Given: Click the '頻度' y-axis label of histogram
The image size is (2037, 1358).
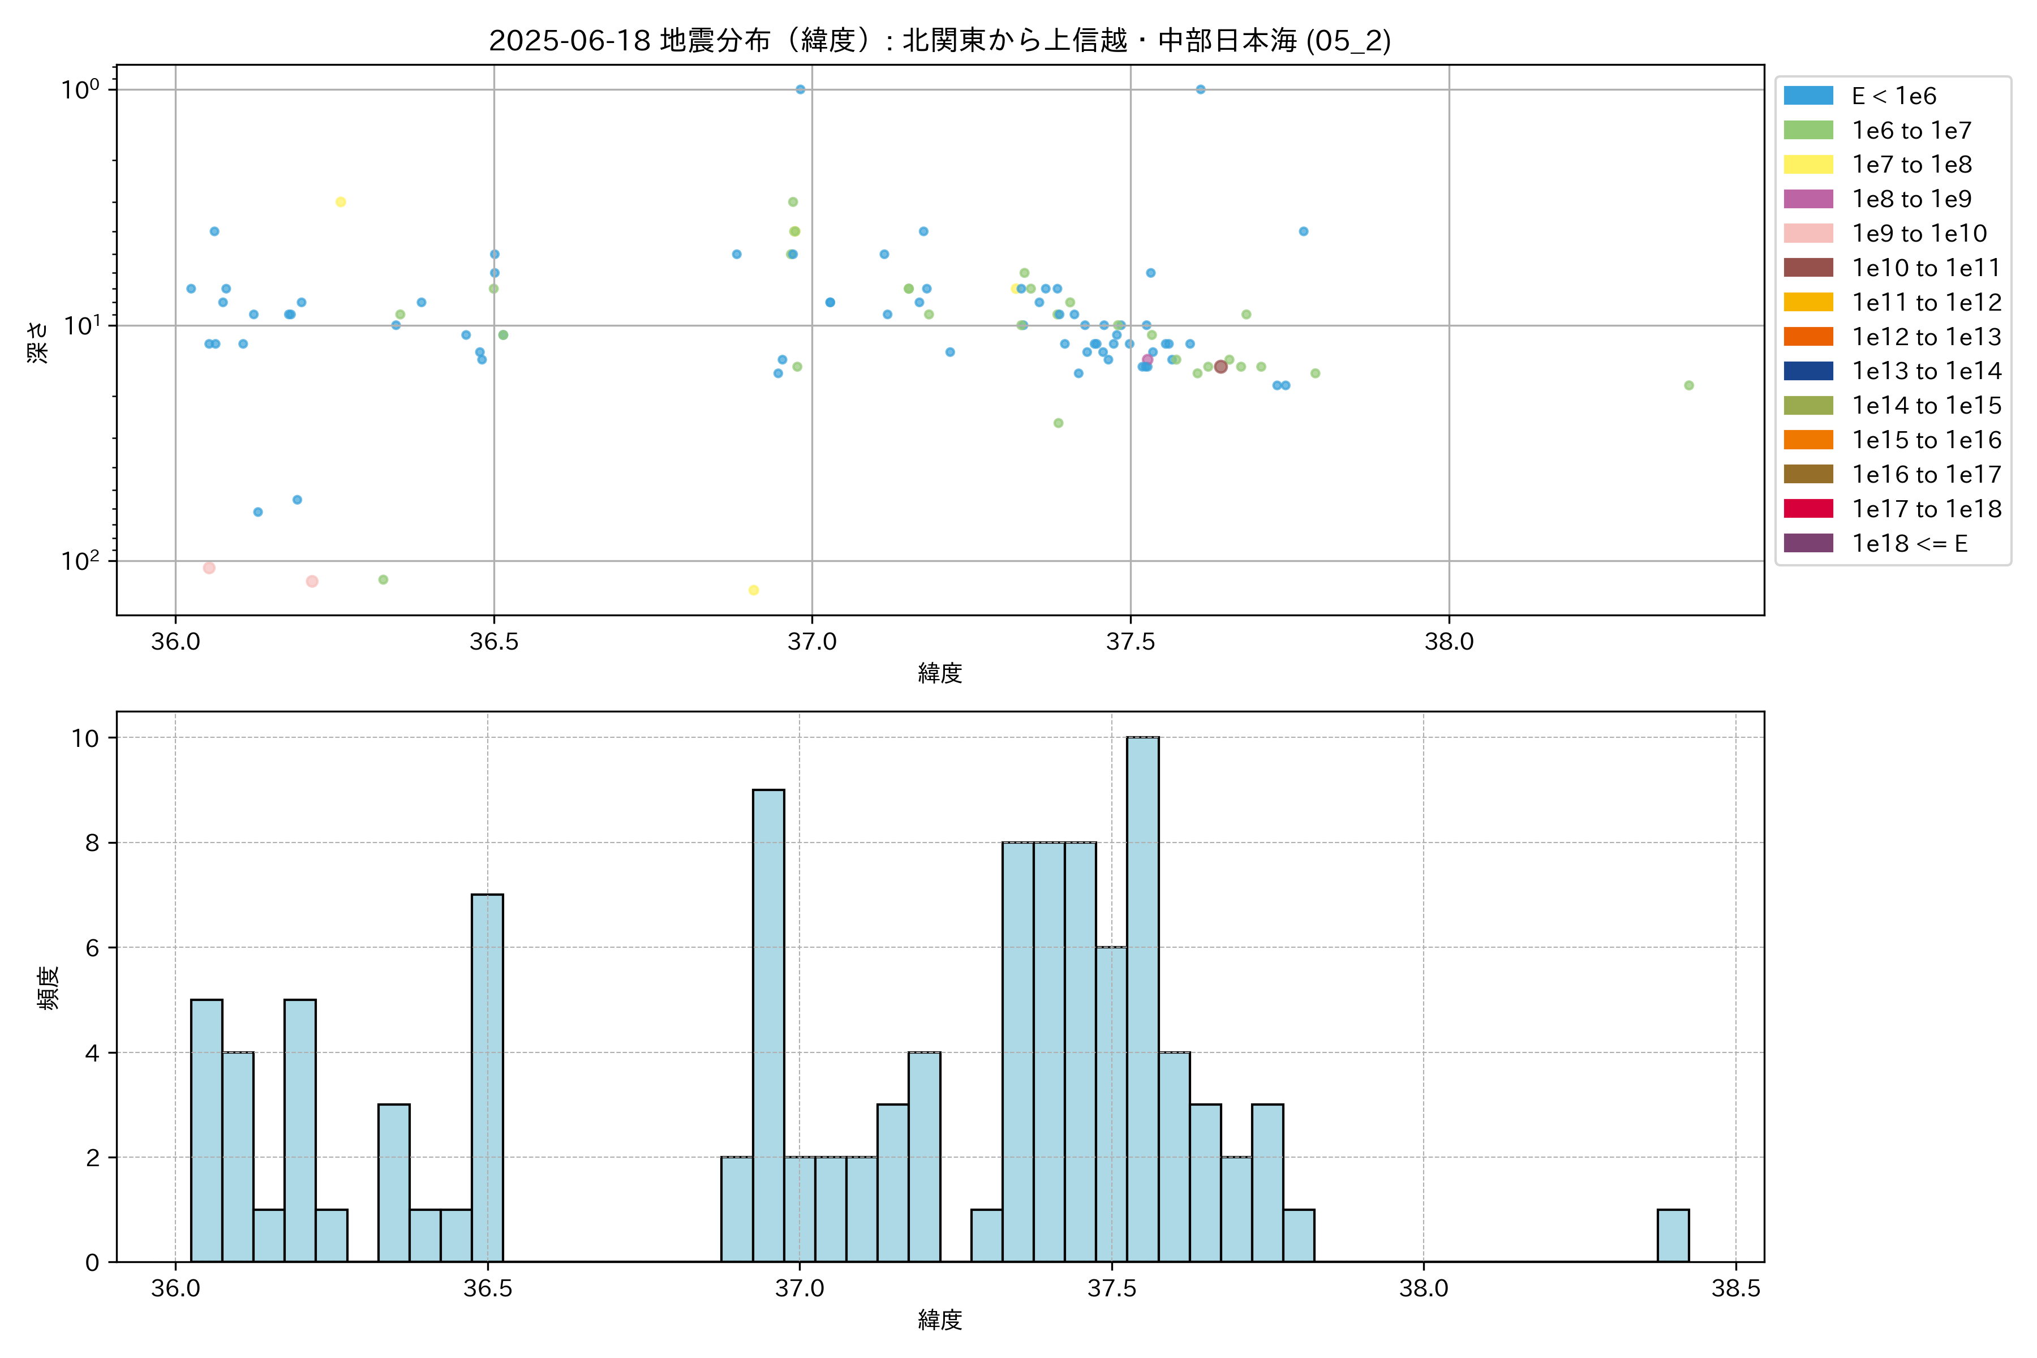Looking at the screenshot, I should point(49,987).
